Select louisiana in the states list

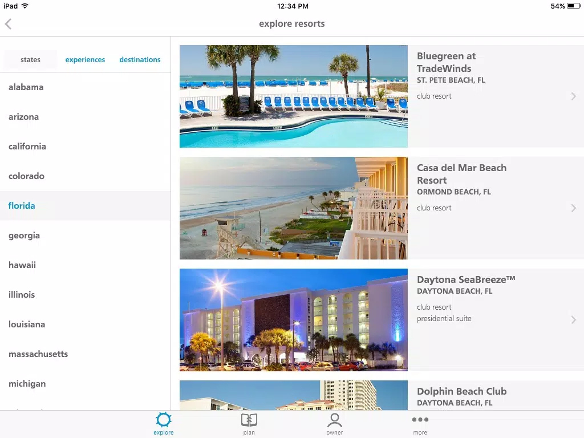(x=86, y=325)
